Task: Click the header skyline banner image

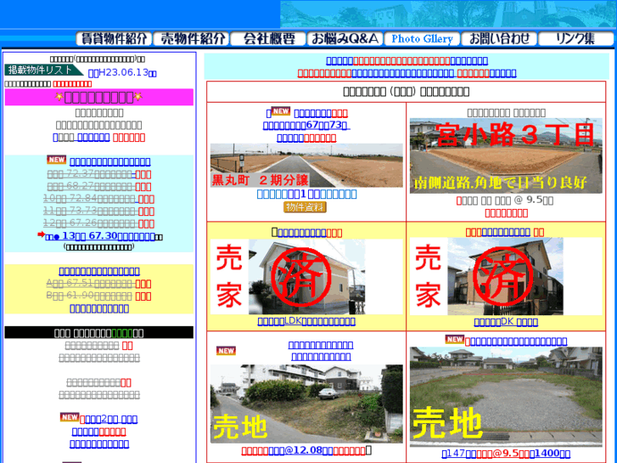Action: point(448,14)
